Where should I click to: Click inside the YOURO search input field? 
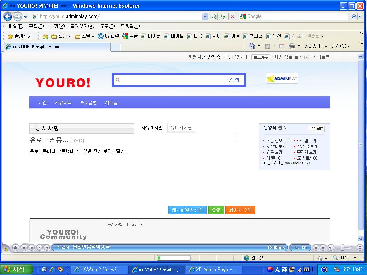point(168,80)
